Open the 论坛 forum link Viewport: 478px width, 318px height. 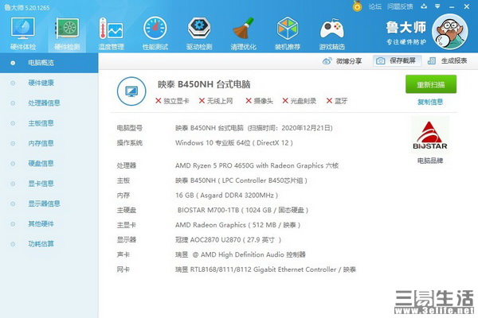(x=374, y=6)
